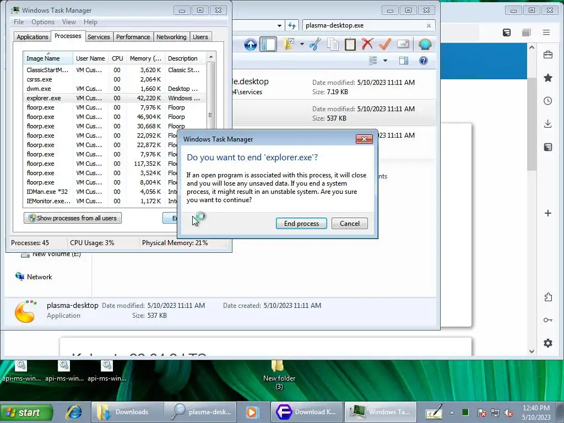Image resolution: width=564 pixels, height=423 pixels.
Task: Open the Windows start button
Action: (26, 412)
